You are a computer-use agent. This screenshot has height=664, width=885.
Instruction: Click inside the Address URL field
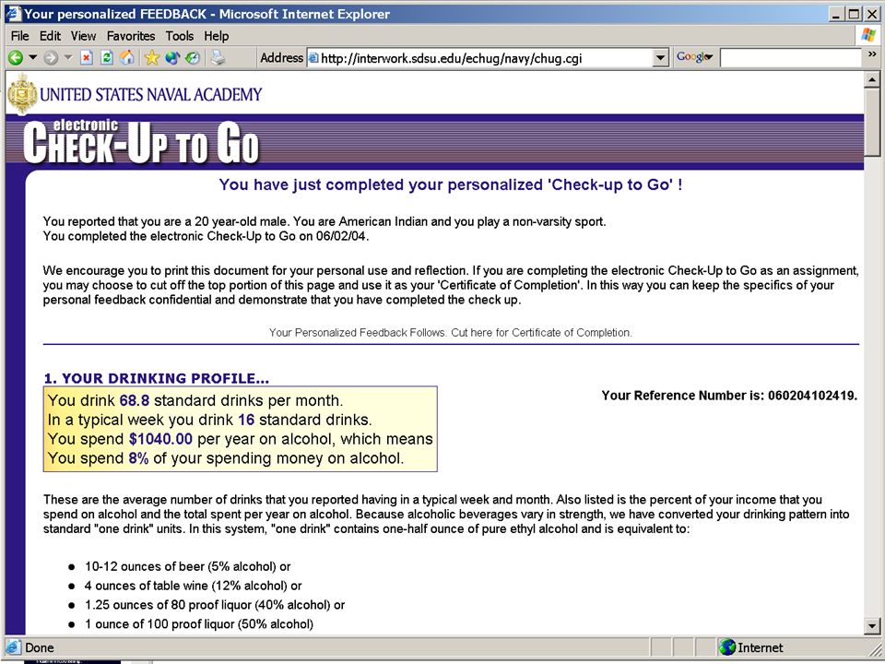tap(486, 57)
